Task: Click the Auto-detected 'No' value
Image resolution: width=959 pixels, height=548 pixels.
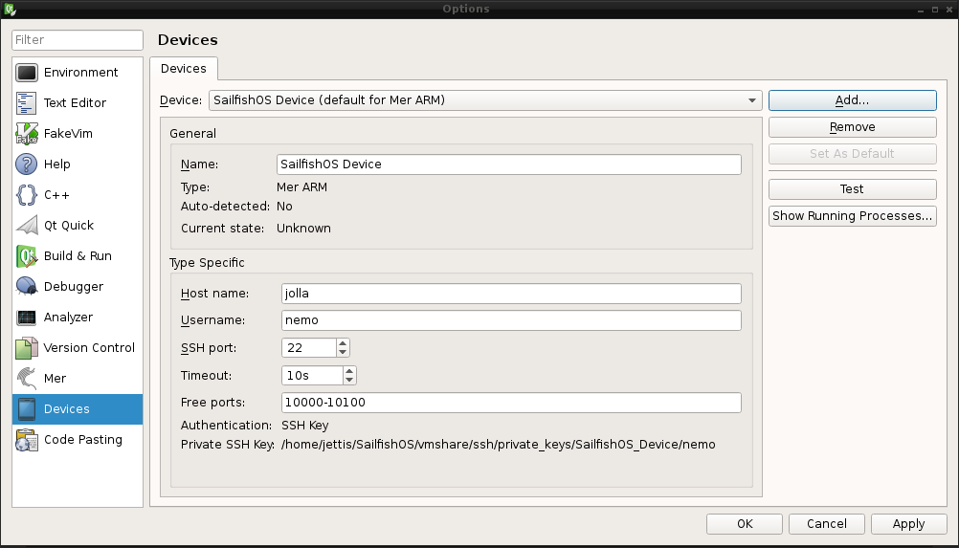Action: tap(284, 207)
